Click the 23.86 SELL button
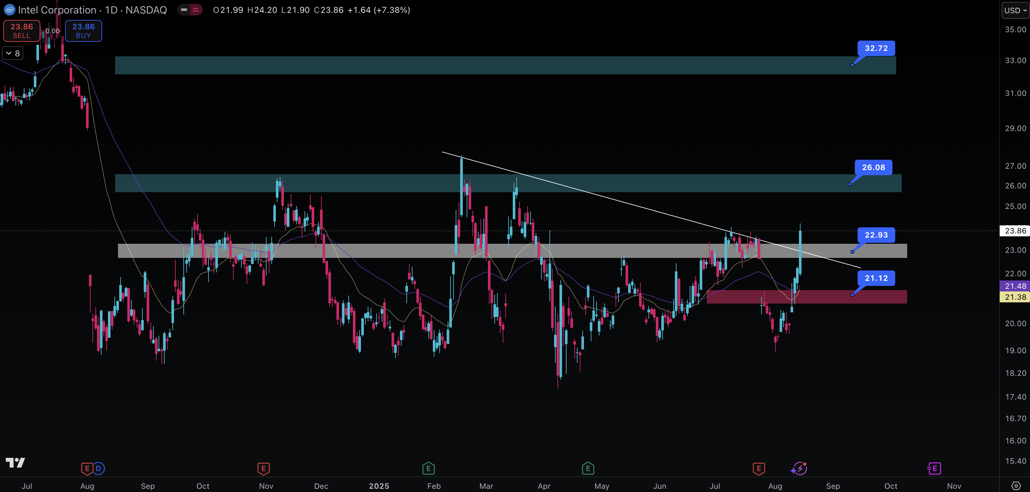This screenshot has width=1030, height=492. 22,31
